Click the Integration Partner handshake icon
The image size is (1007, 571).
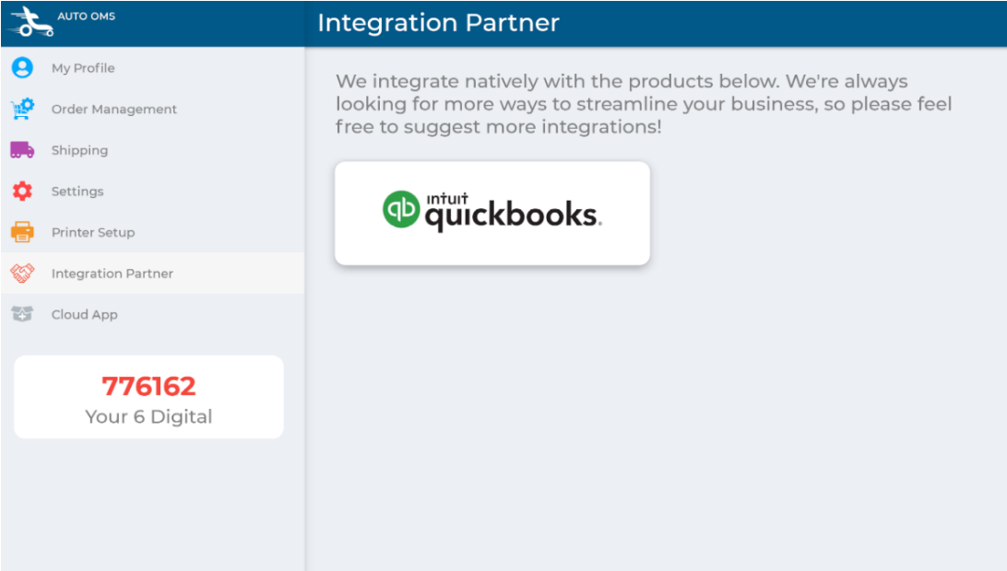coord(22,274)
